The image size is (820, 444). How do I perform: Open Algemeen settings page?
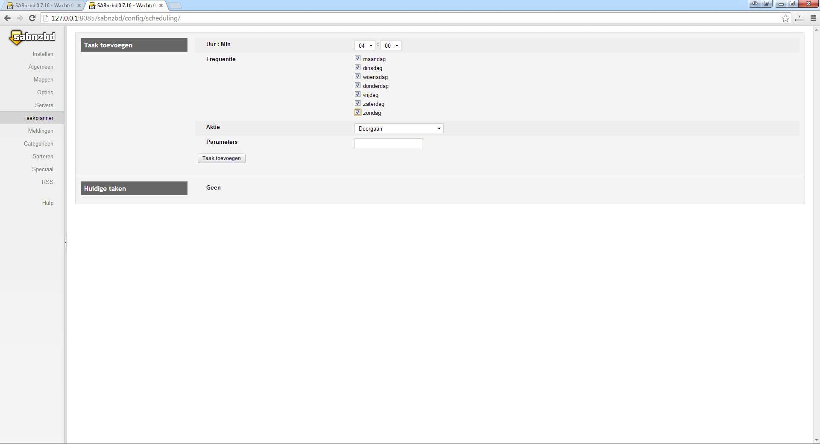pos(41,67)
